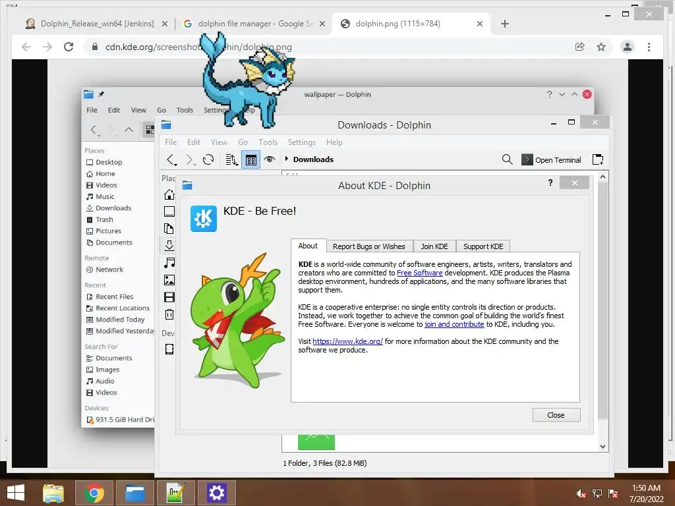The height and width of the screenshot is (506, 675).
Task: Select the Home icon in Places panel
Action: [x=169, y=194]
